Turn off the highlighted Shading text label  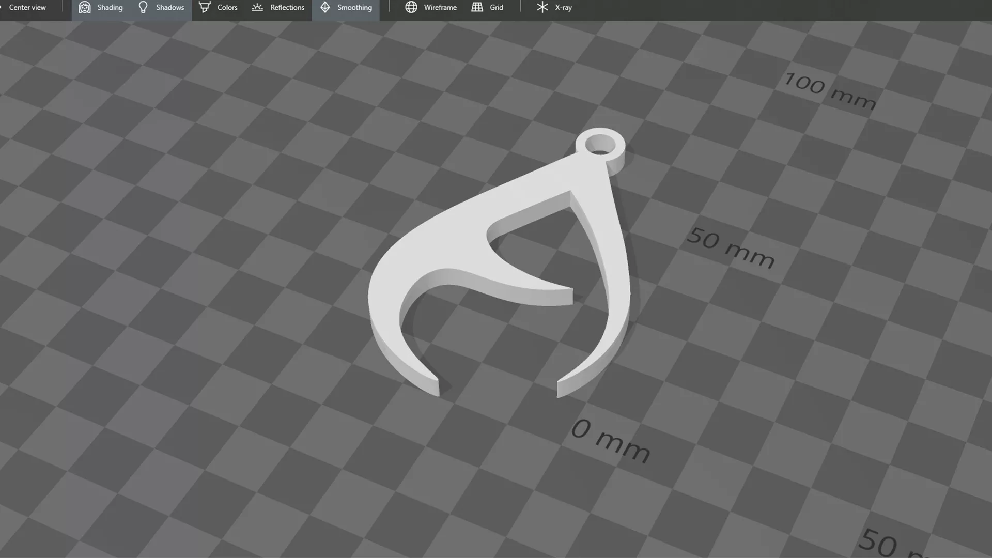pos(110,7)
